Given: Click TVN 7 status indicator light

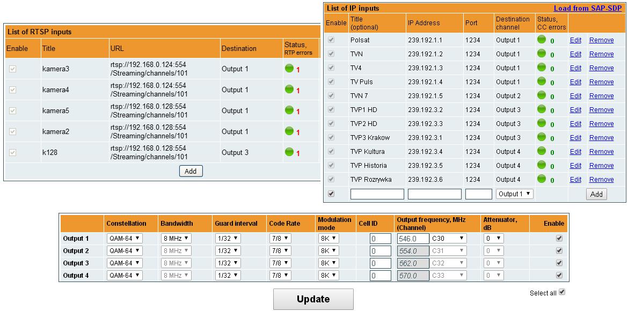Looking at the screenshot, I should [x=542, y=95].
